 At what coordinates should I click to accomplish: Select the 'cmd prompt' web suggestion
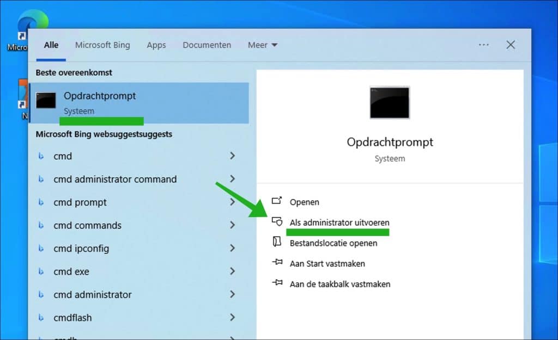[x=139, y=202]
